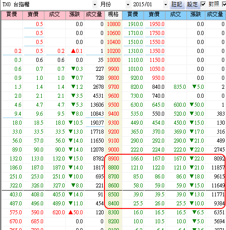Open the TXO 台指權 product dropdown
The width and height of the screenshot is (226, 230).
(x=95, y=4)
